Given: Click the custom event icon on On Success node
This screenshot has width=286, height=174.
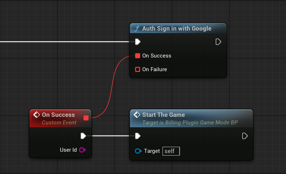Looking at the screenshot, I should pyautogui.click(x=36, y=115).
